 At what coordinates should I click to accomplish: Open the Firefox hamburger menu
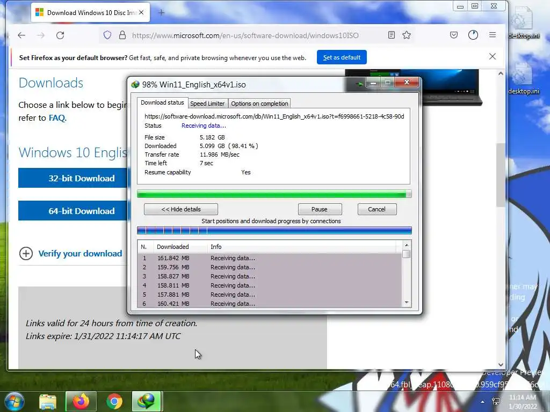(x=493, y=35)
